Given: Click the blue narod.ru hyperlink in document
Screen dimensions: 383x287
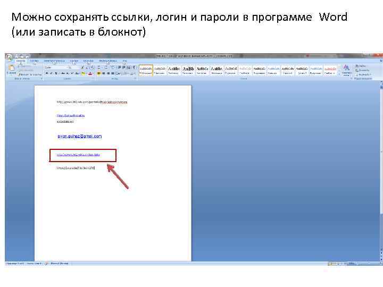Looking at the screenshot, I should coord(78,155).
